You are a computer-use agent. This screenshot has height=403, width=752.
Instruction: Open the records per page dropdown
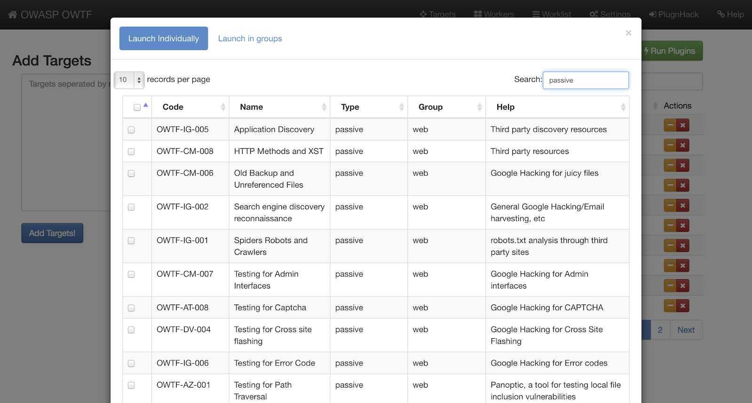coord(129,80)
